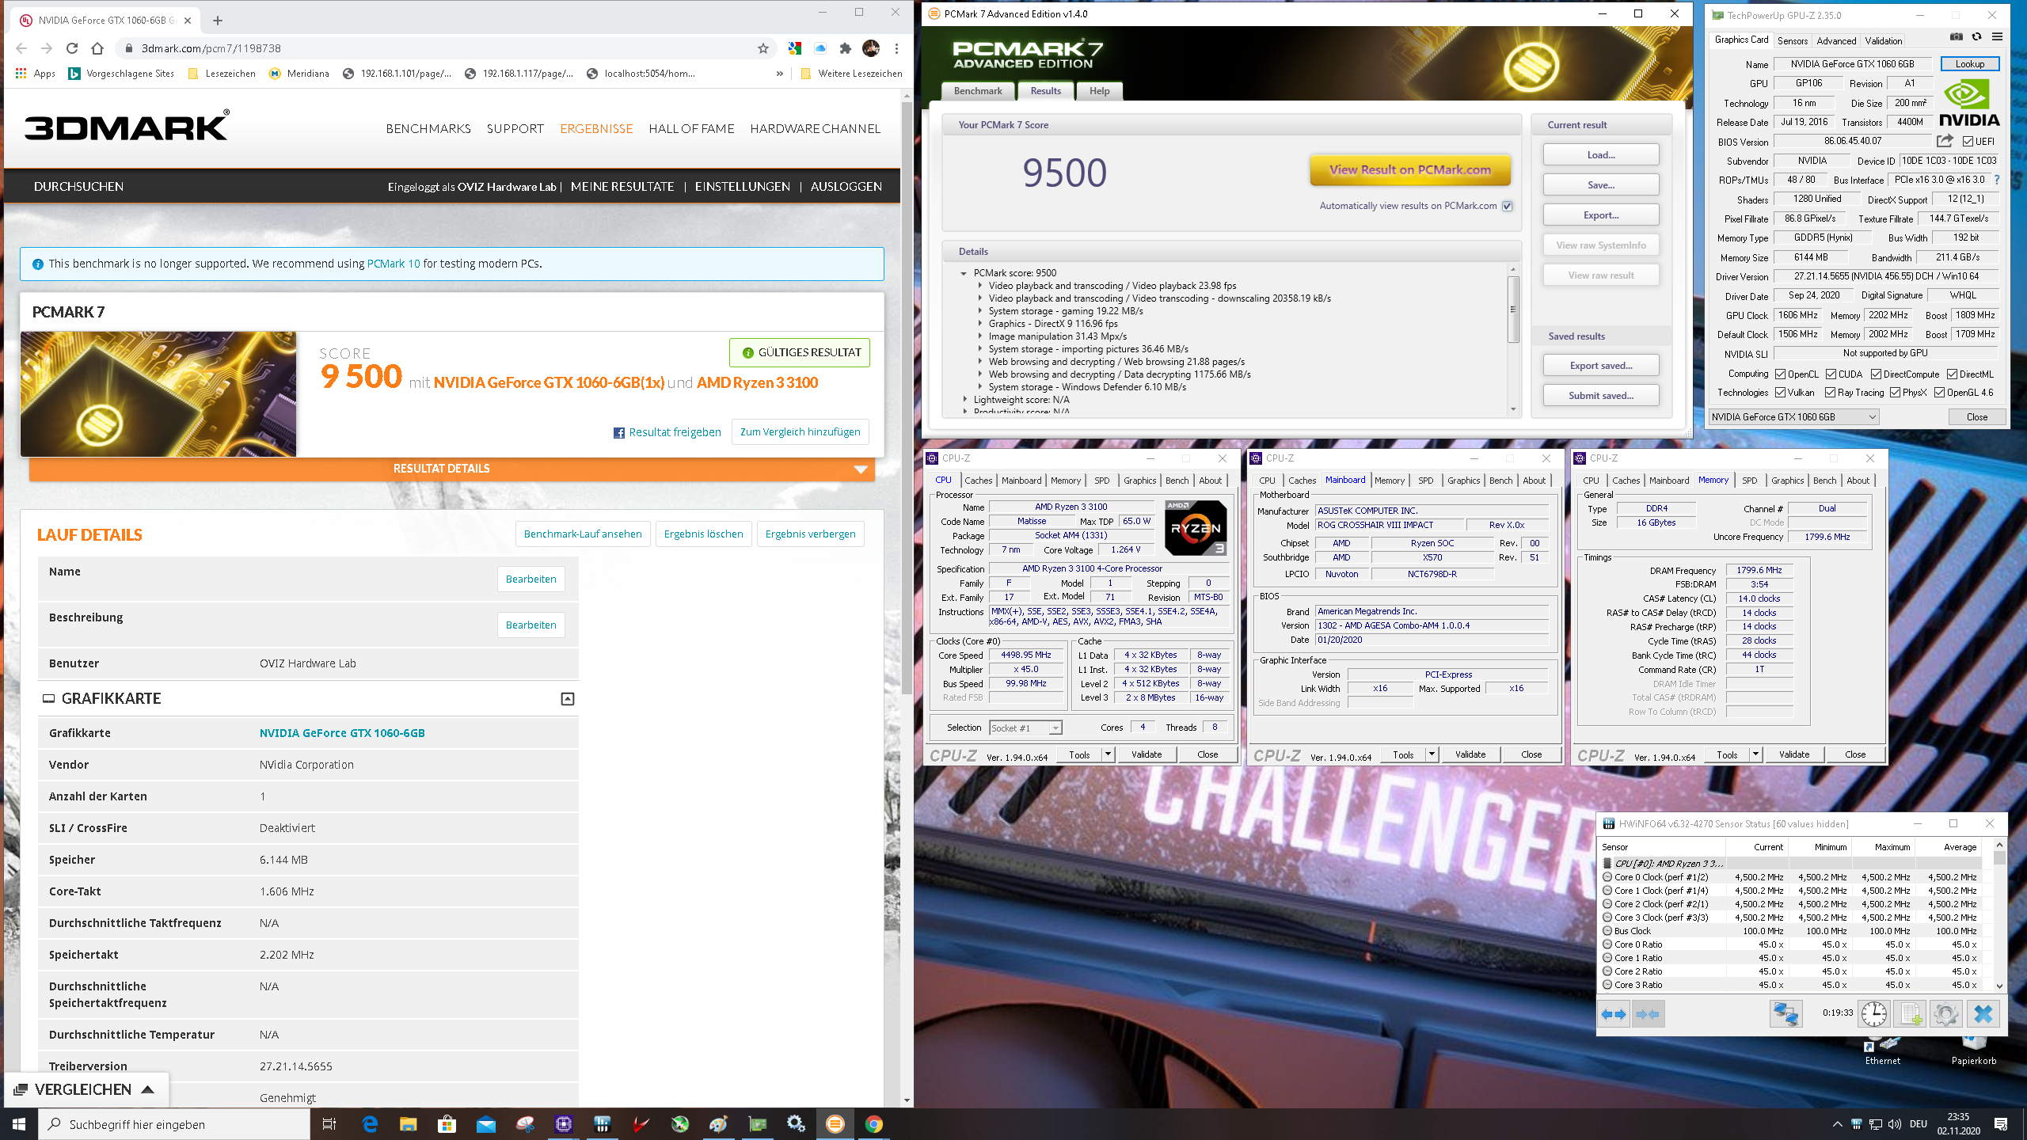Screen dimensions: 2027x1140
Task: Expand Lightweight score tree item
Action: (x=964, y=400)
